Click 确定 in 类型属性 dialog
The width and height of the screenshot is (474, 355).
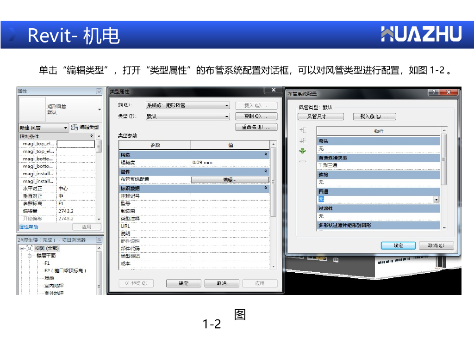[x=184, y=283]
